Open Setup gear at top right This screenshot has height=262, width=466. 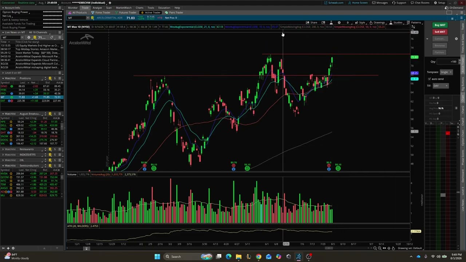(439, 3)
